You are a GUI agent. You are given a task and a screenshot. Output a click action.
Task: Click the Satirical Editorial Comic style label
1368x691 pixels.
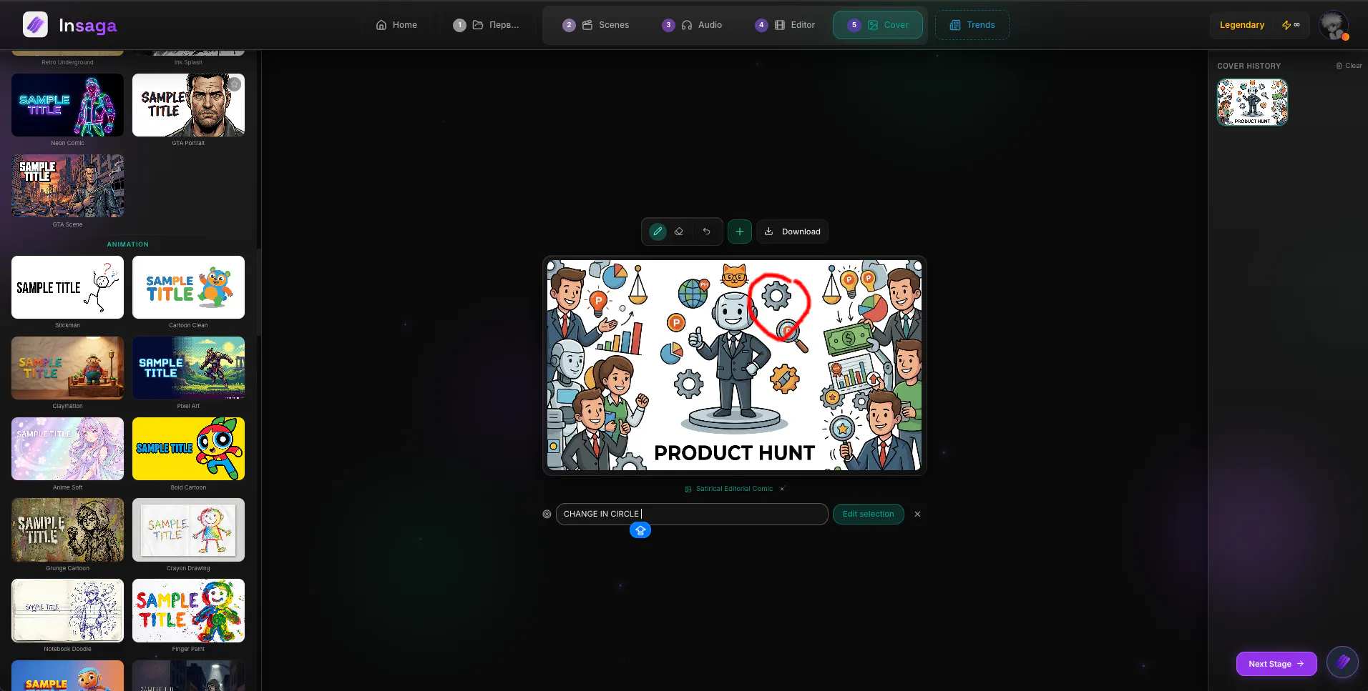pos(734,489)
